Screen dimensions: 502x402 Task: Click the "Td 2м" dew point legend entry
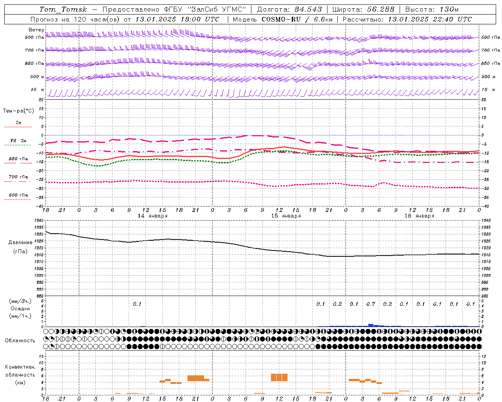(x=18, y=141)
